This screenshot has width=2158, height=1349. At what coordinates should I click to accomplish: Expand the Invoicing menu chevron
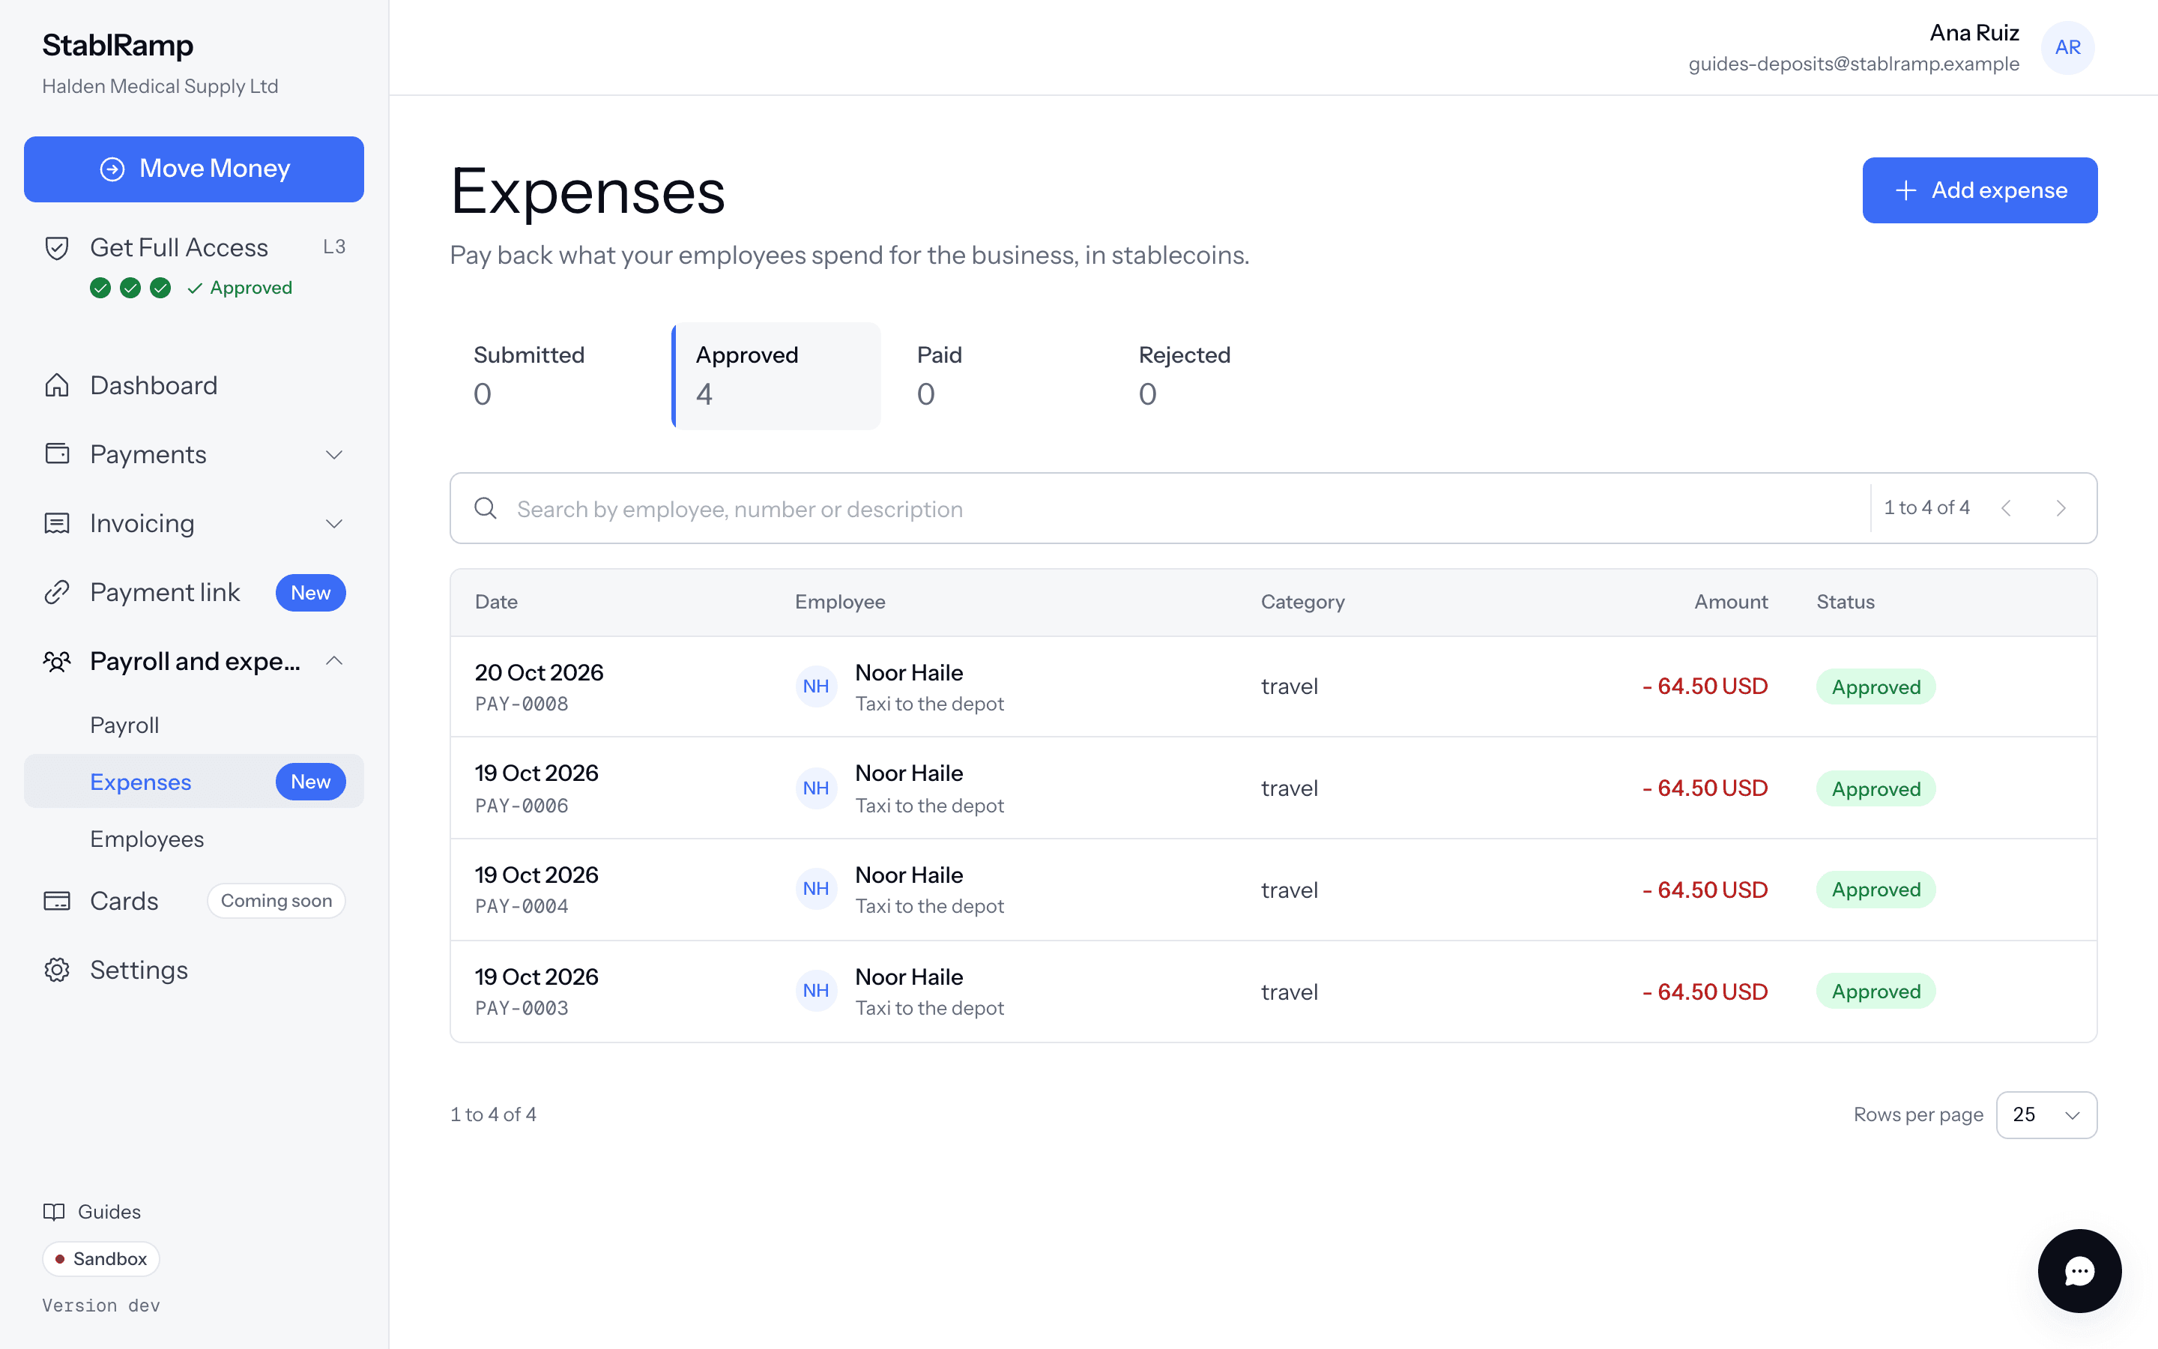[x=334, y=524]
